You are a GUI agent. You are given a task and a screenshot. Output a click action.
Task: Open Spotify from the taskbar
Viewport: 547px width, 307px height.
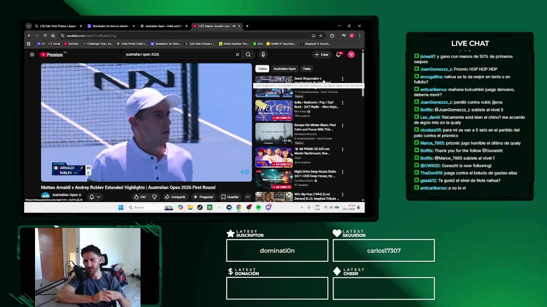(259, 208)
